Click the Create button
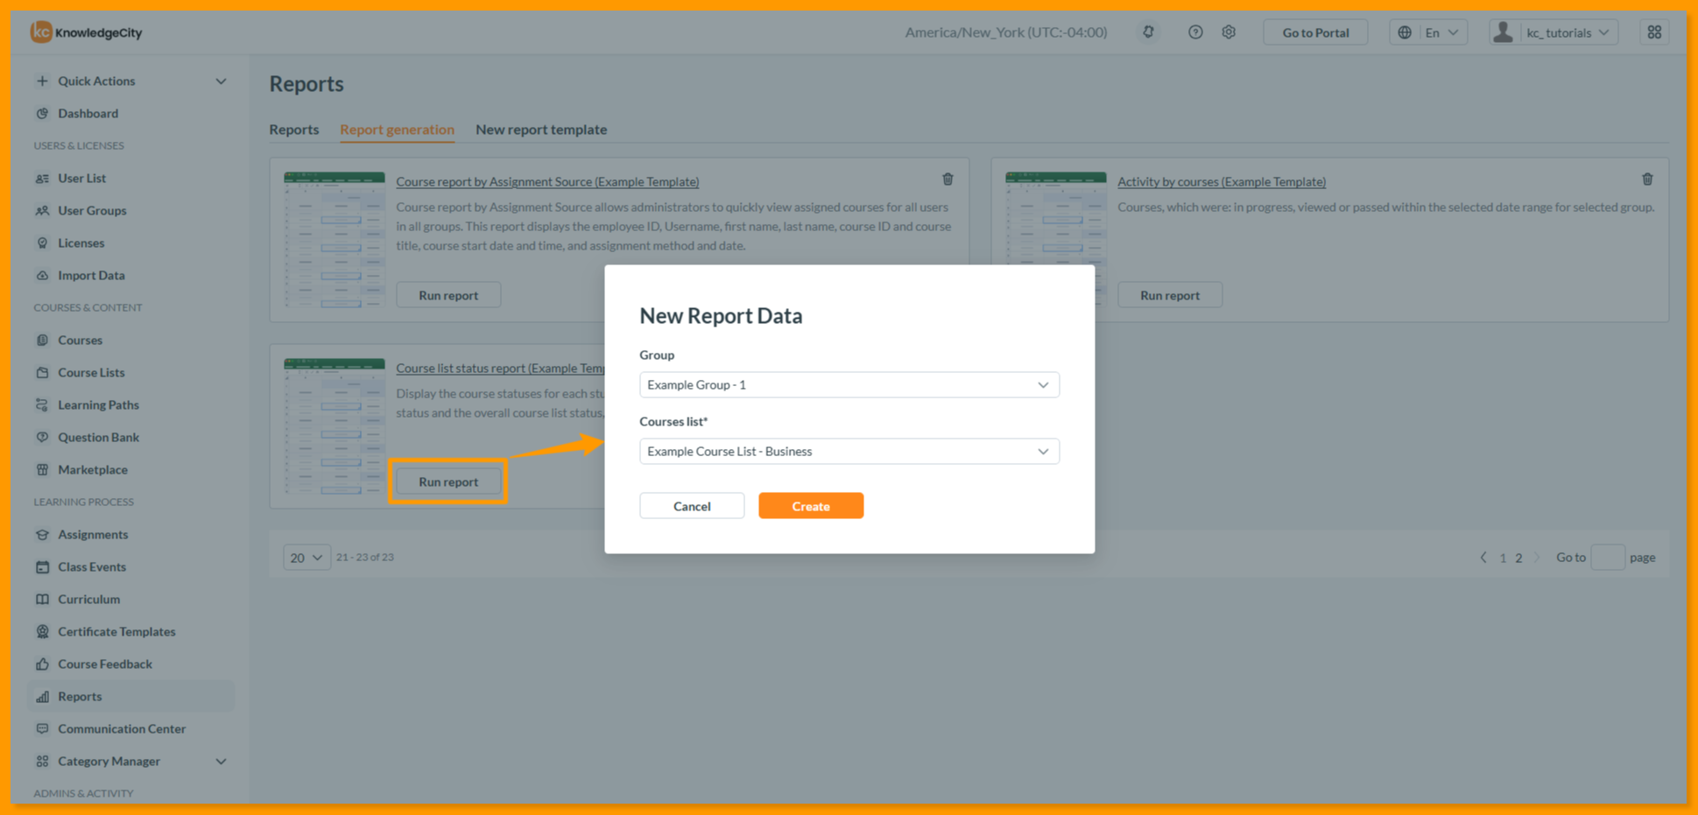This screenshot has width=1698, height=815. point(811,506)
